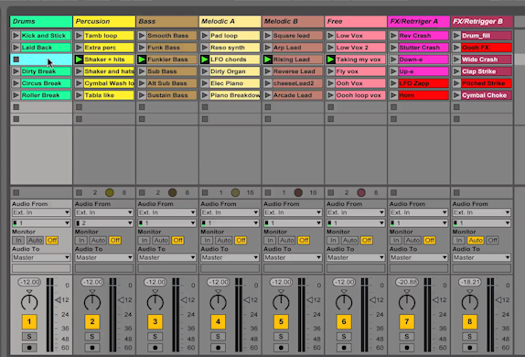This screenshot has width=525, height=357.
Task: Select the Free track header
Action: pyautogui.click(x=356, y=21)
